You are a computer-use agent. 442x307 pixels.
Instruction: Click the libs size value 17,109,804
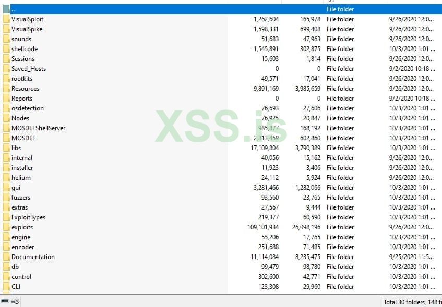265,148
